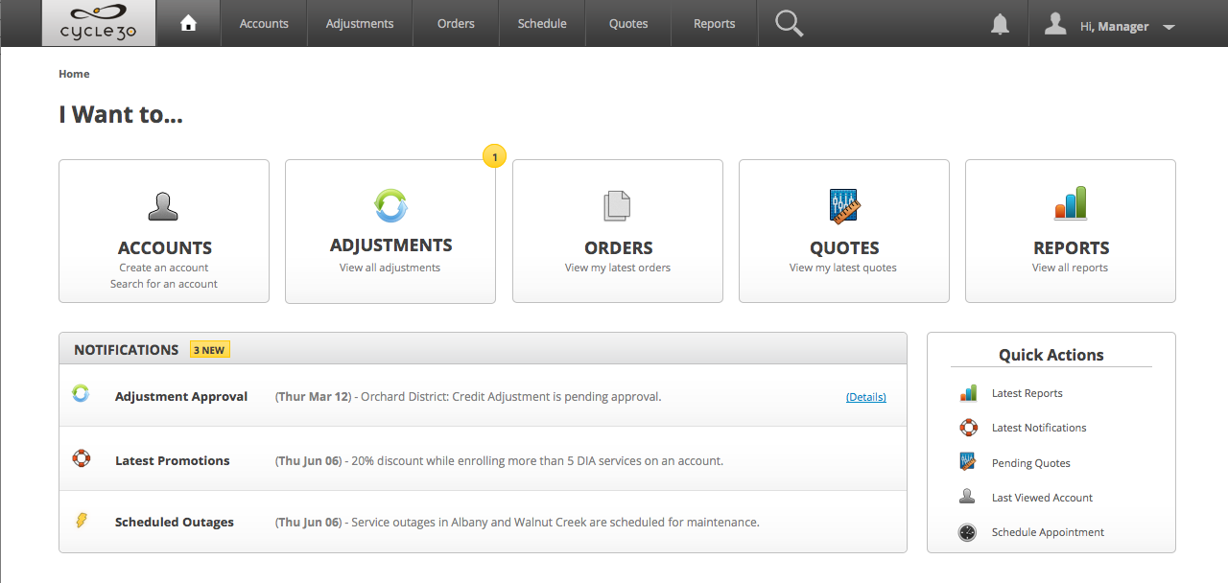This screenshot has width=1228, height=583.
Task: Click the I Want to... heading
Action: click(x=121, y=114)
